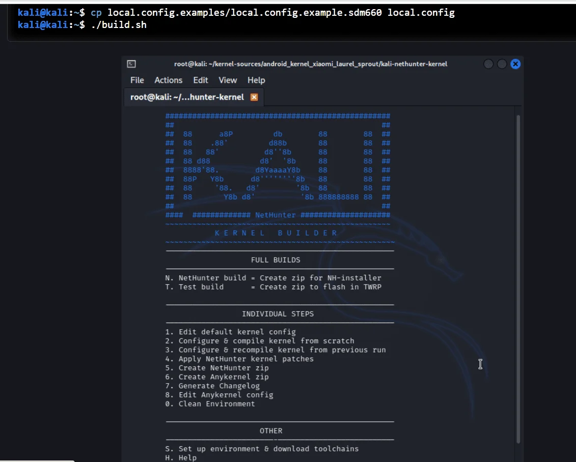Click the FULL BUILDS heading
The height and width of the screenshot is (462, 576).
click(x=276, y=260)
